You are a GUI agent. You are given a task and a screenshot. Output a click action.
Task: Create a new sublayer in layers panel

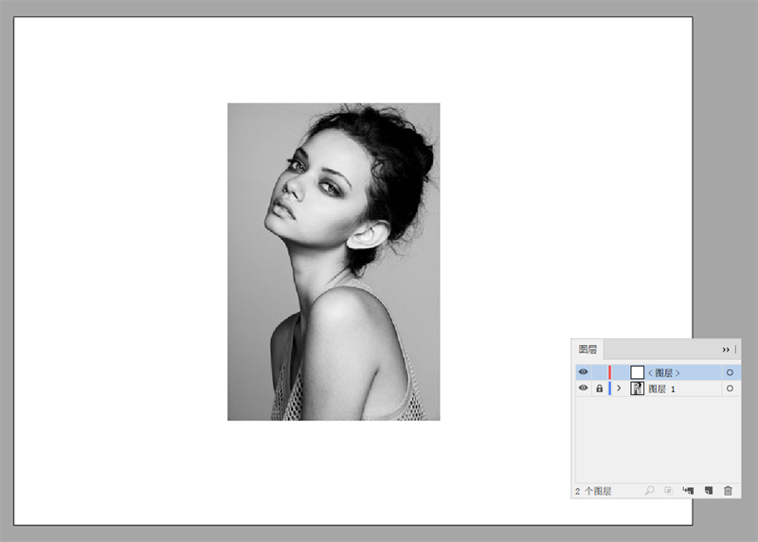(x=688, y=490)
